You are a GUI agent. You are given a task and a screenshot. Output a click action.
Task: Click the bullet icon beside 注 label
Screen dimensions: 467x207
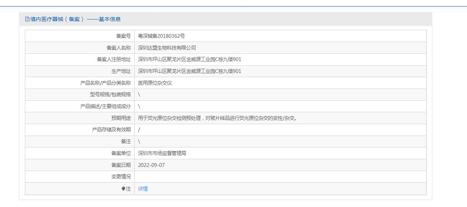[123, 189]
